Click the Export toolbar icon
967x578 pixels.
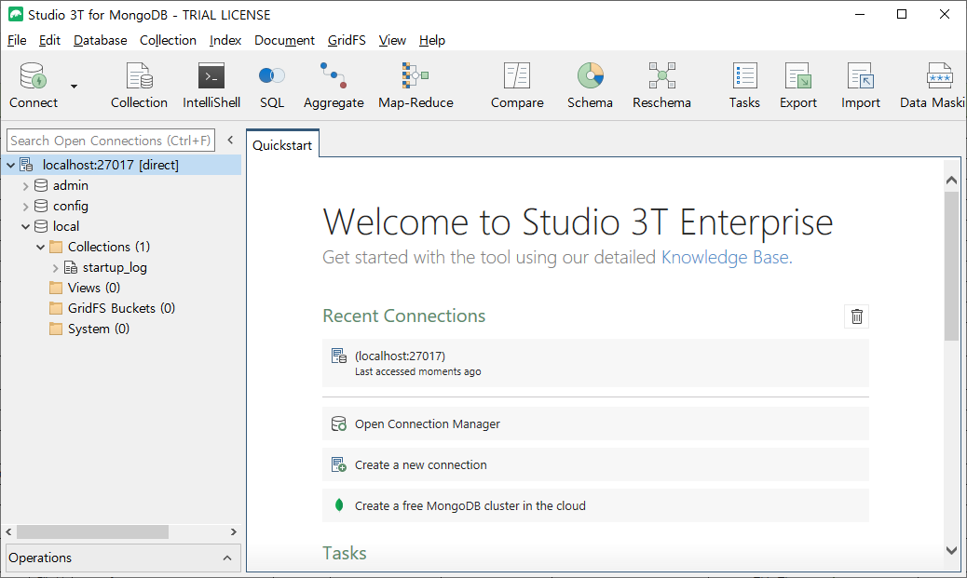click(x=798, y=85)
